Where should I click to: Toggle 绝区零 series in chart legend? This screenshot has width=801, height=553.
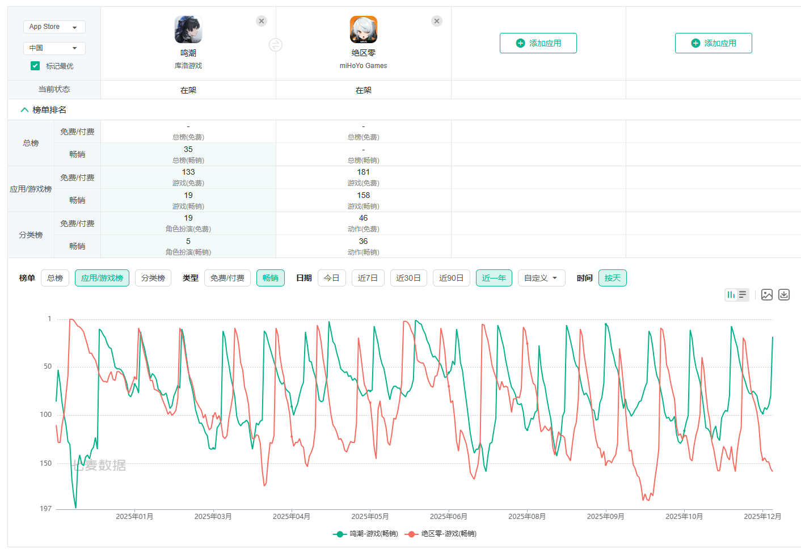[441, 534]
